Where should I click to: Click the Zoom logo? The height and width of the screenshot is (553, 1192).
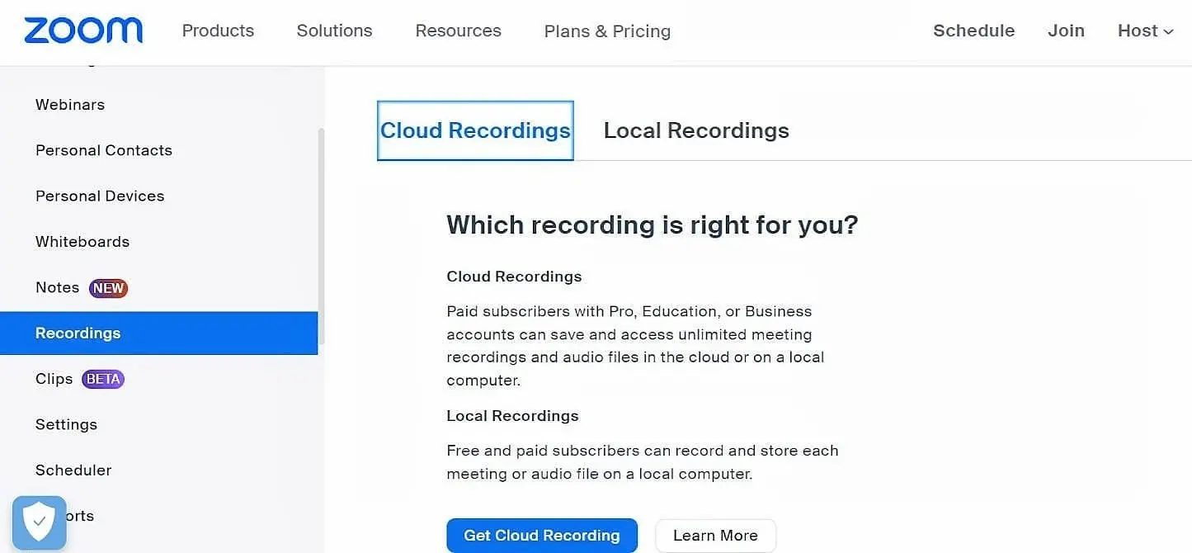pyautogui.click(x=83, y=31)
